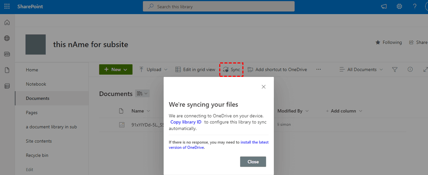This screenshot has height=175, width=428.
Task: Click the gray site logo thumbnail
Action: point(35,44)
